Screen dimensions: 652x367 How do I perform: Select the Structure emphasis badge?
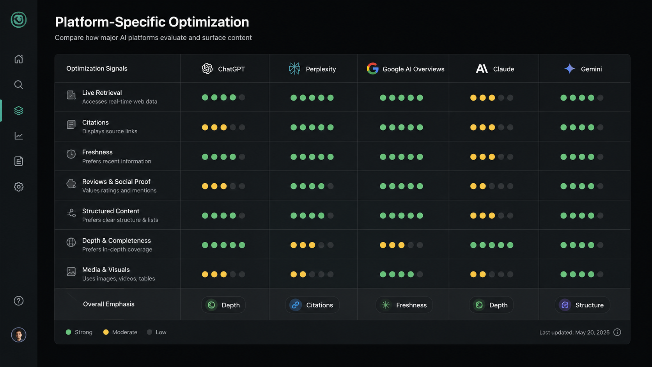pos(582,305)
